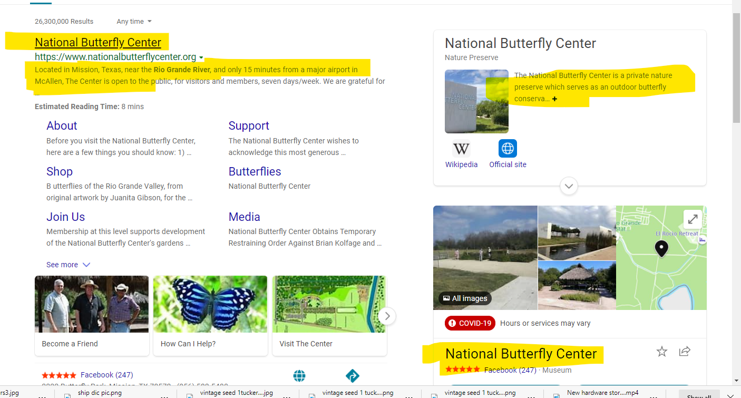Open options chevron beside Show all downloads
The height and width of the screenshot is (398, 741).
(x=730, y=396)
